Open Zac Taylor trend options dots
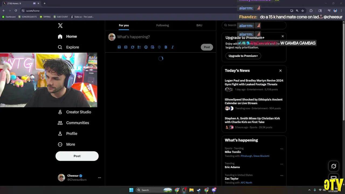 [282, 175]
